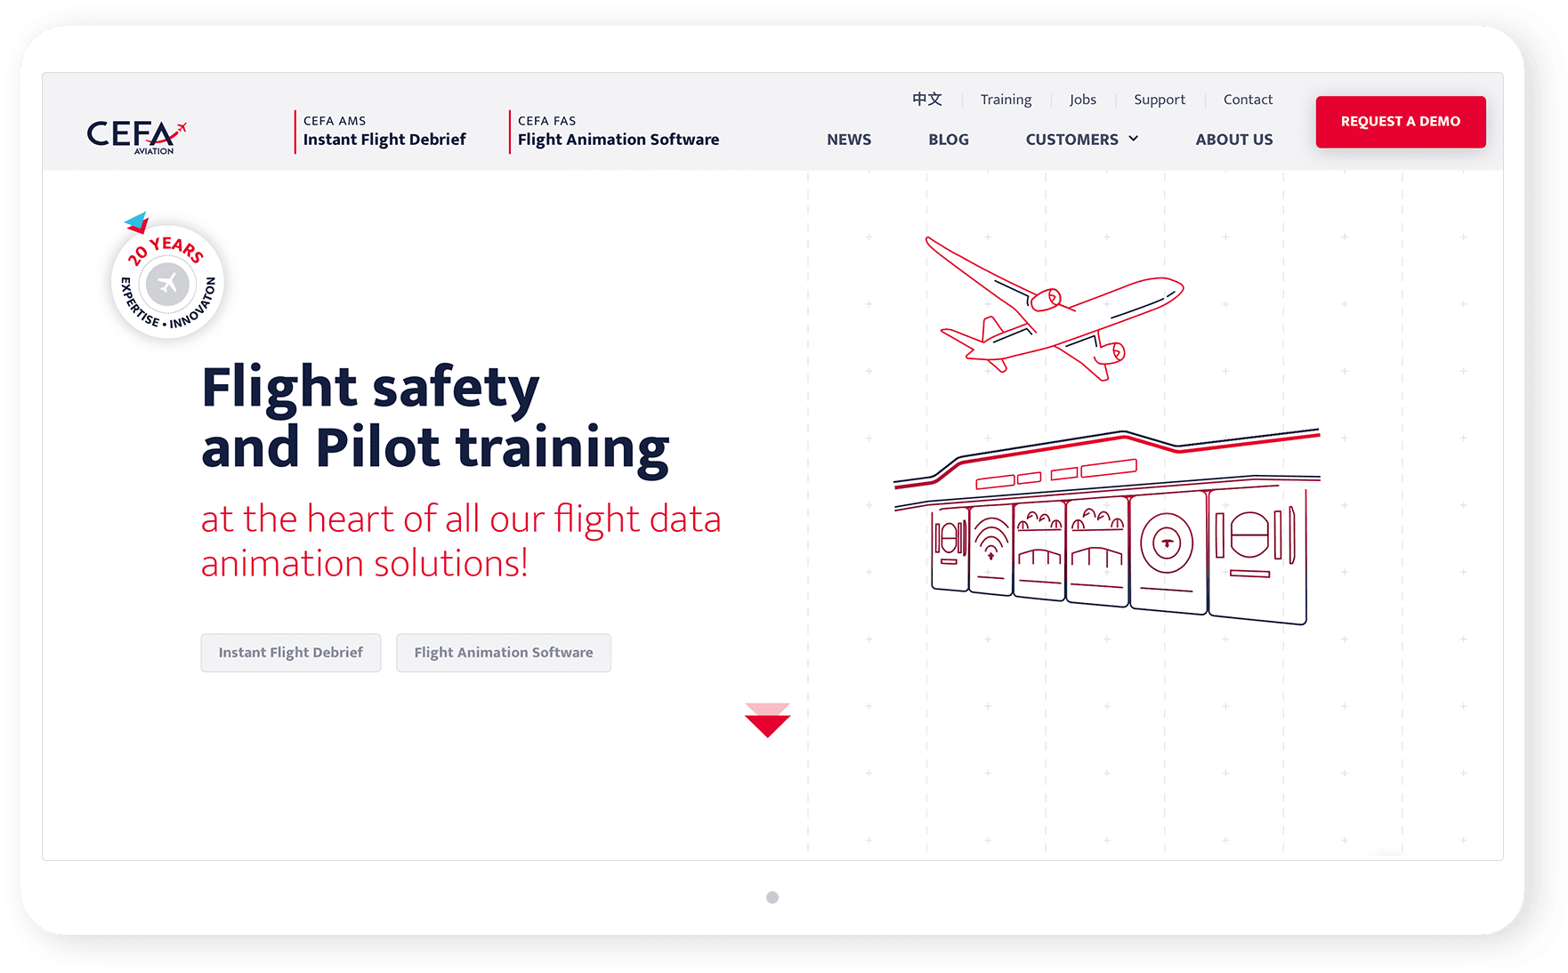1568x973 pixels.
Task: Click the Flight Animation Software hero button
Action: coord(504,653)
